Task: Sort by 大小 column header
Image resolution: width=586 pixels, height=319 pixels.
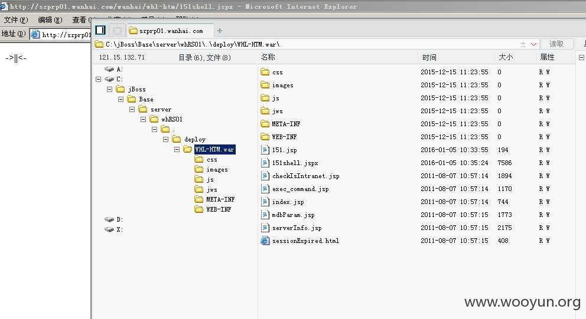Action: (506, 57)
